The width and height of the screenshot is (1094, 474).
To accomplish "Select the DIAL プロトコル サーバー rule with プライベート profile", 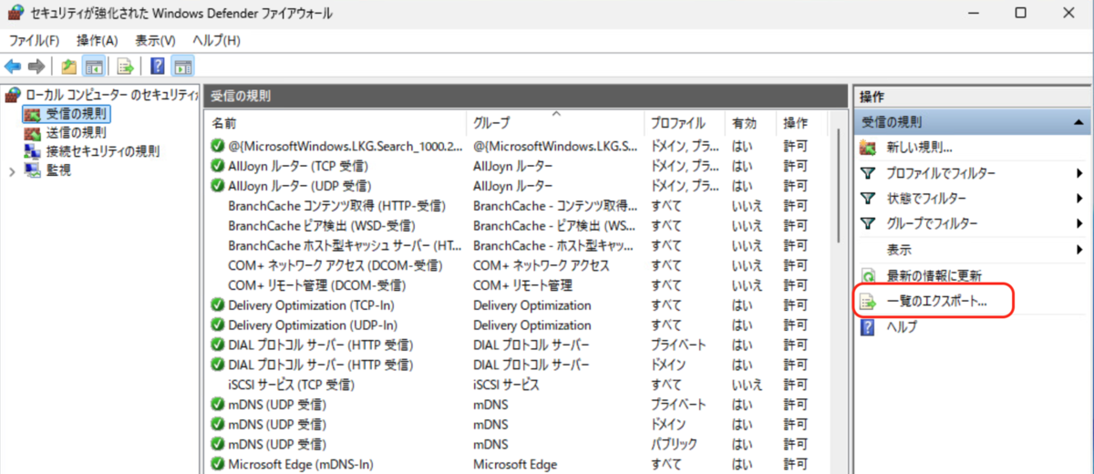I will 321,345.
